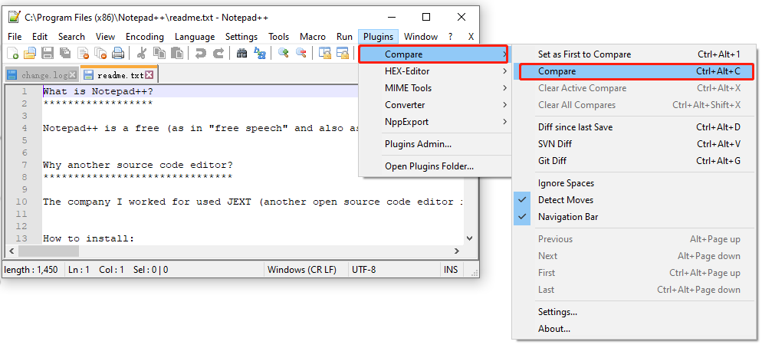
Task: Switch to the change.log tab
Action: [42, 75]
